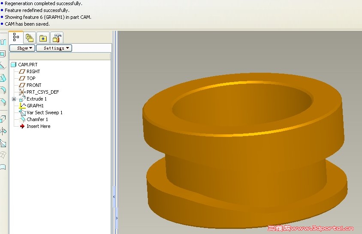Open the Model Tree navigator tab
This screenshot has height=234, width=362.
click(x=16, y=37)
